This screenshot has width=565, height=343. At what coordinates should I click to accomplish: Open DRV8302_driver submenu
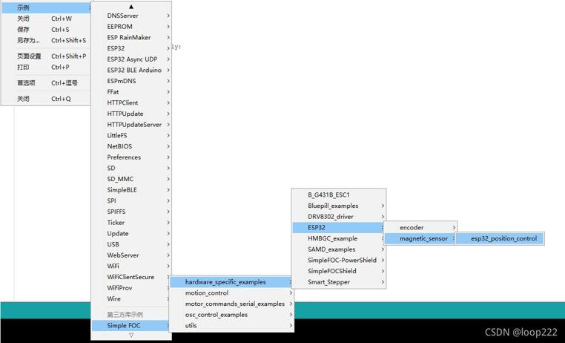(339, 216)
